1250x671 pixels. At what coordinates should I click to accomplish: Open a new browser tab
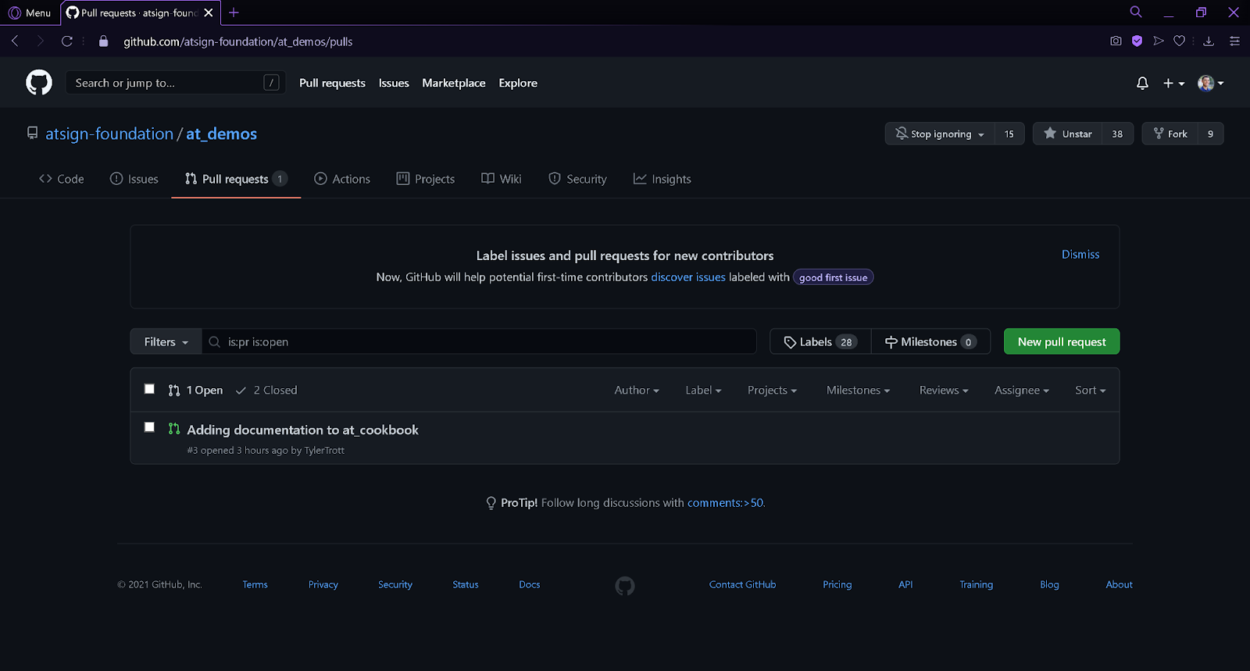click(234, 12)
